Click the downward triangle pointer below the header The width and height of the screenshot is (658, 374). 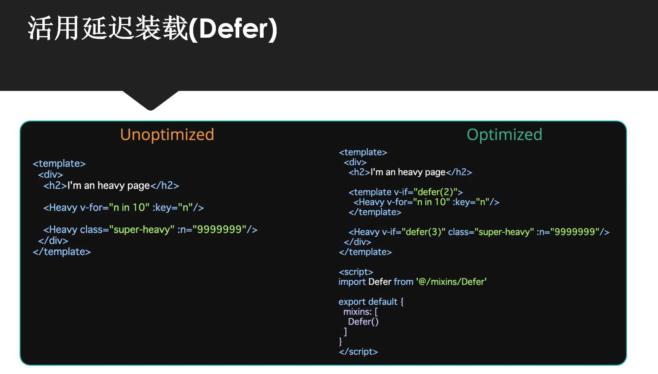tap(150, 101)
